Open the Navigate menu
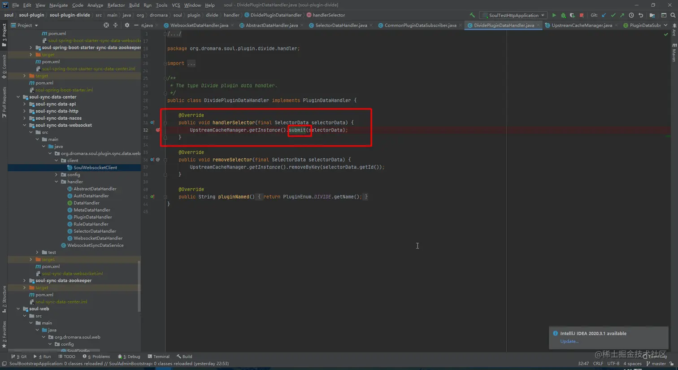Viewport: 678px width, 370px height. point(58,5)
